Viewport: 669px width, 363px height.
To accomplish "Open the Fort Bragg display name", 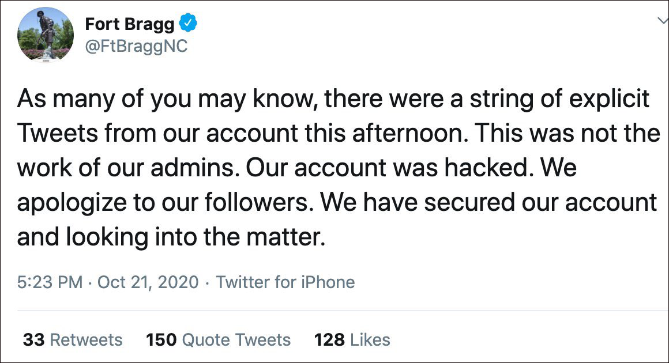I will (129, 24).
